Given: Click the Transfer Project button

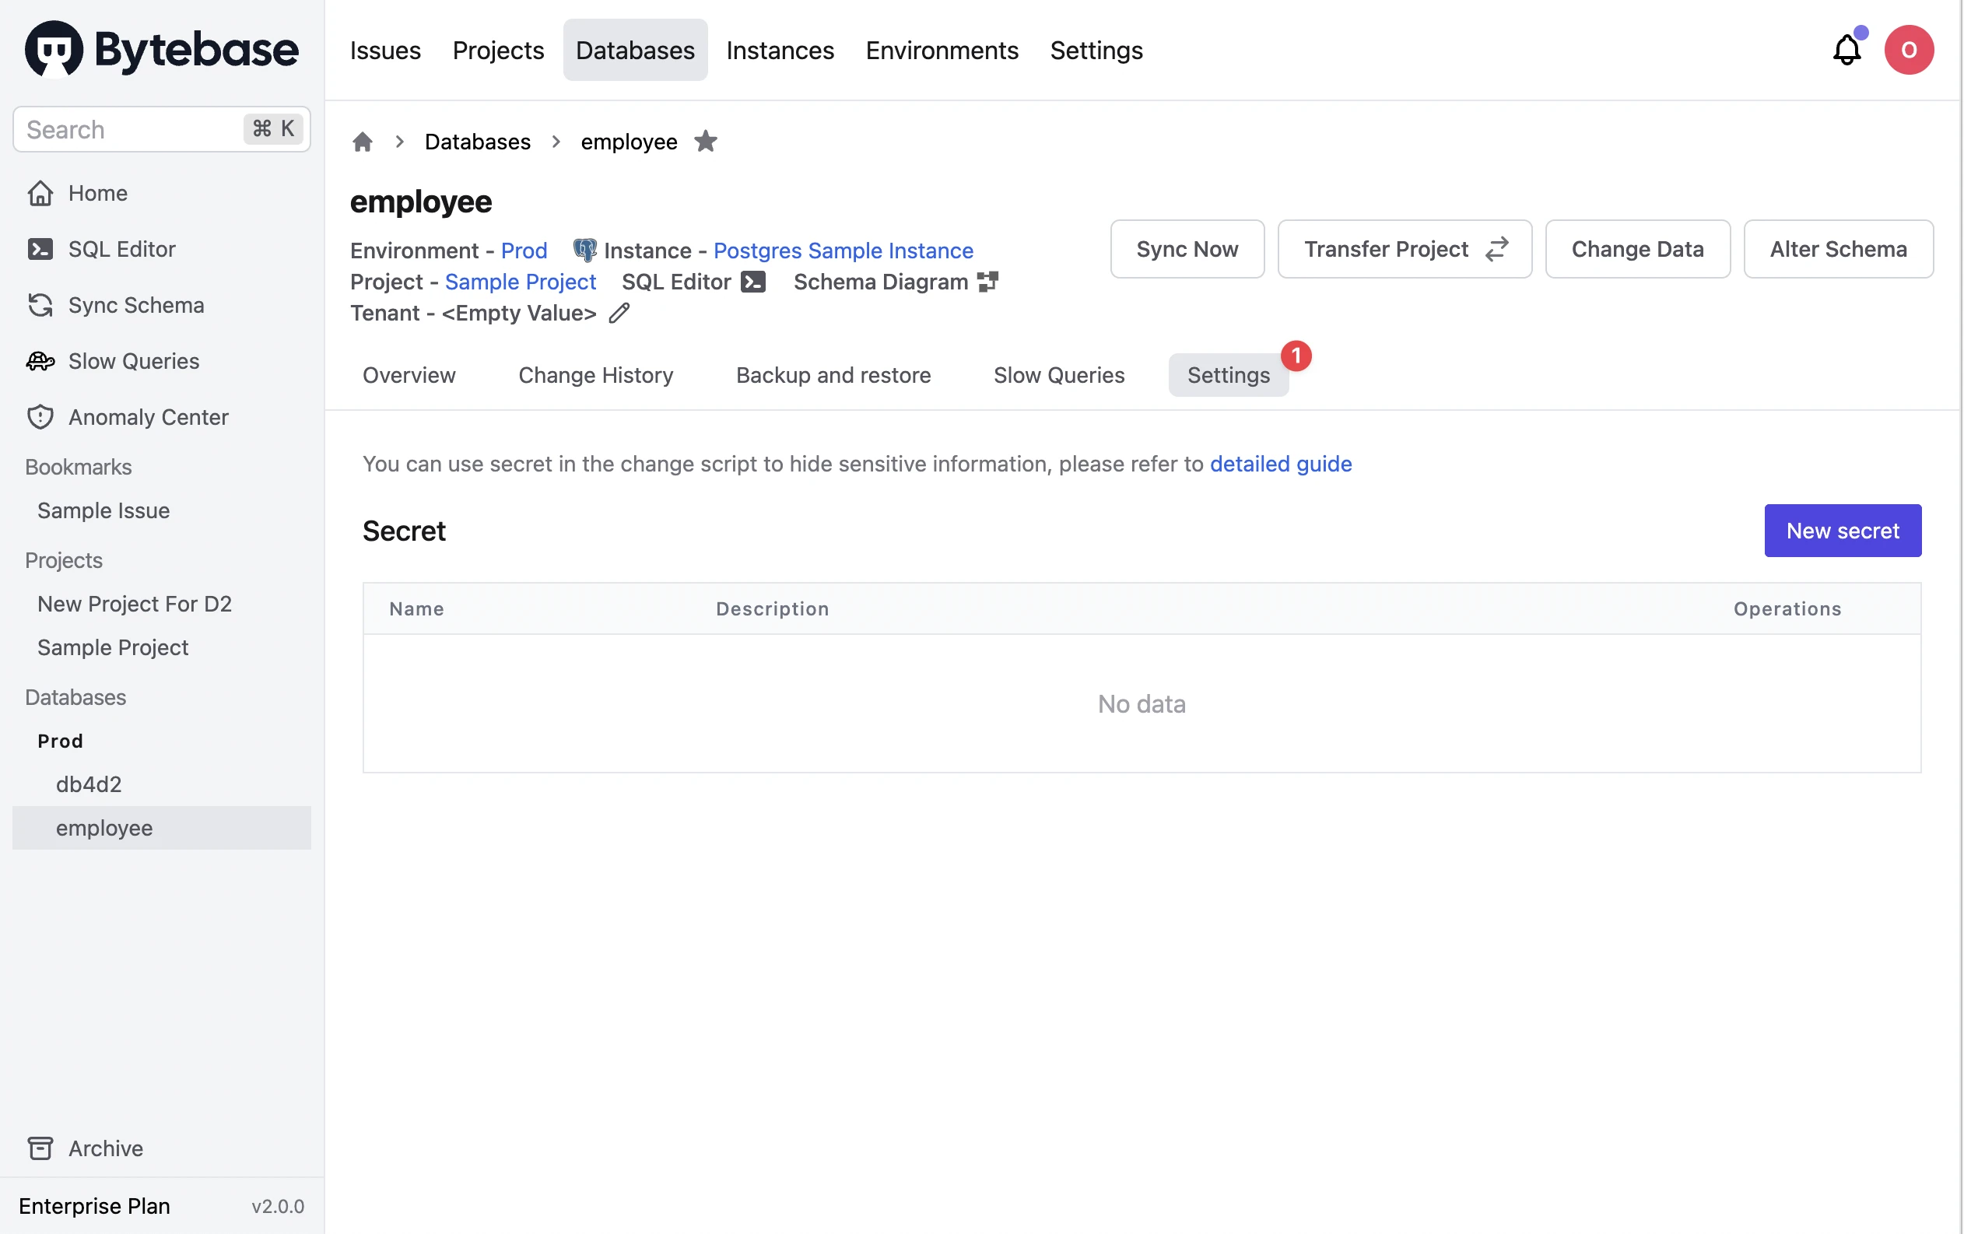Looking at the screenshot, I should [1405, 249].
